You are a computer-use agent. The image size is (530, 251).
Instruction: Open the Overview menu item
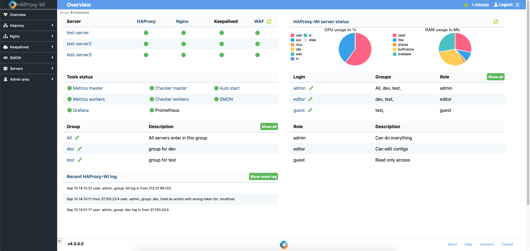[28, 15]
